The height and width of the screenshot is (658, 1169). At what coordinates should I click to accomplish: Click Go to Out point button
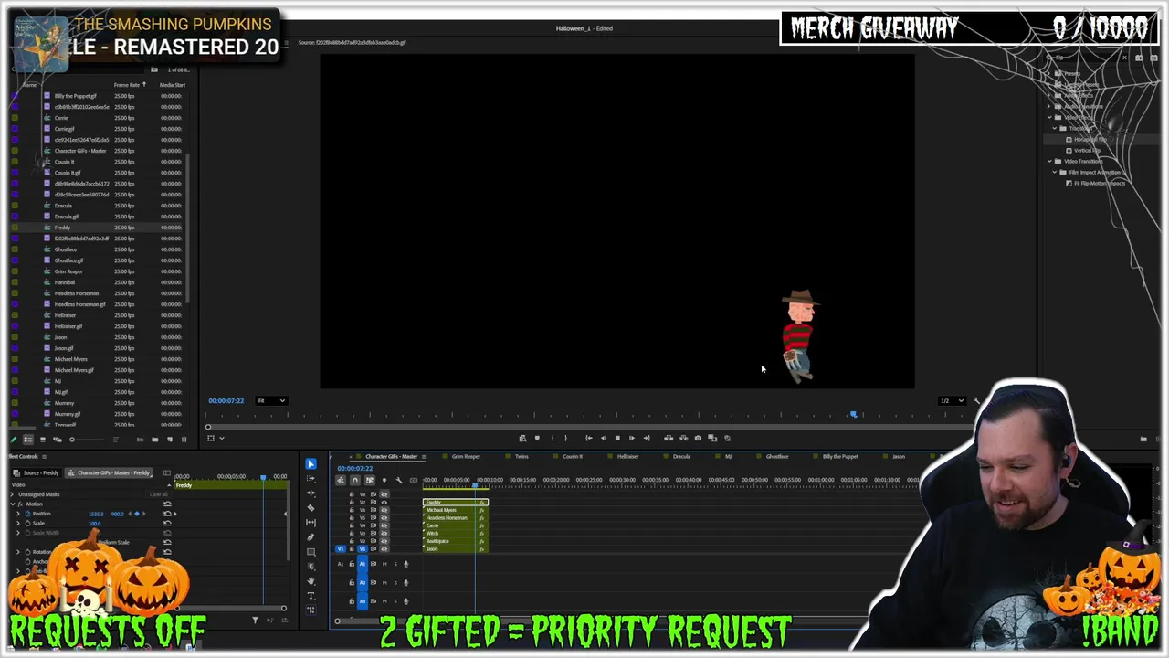pos(647,438)
